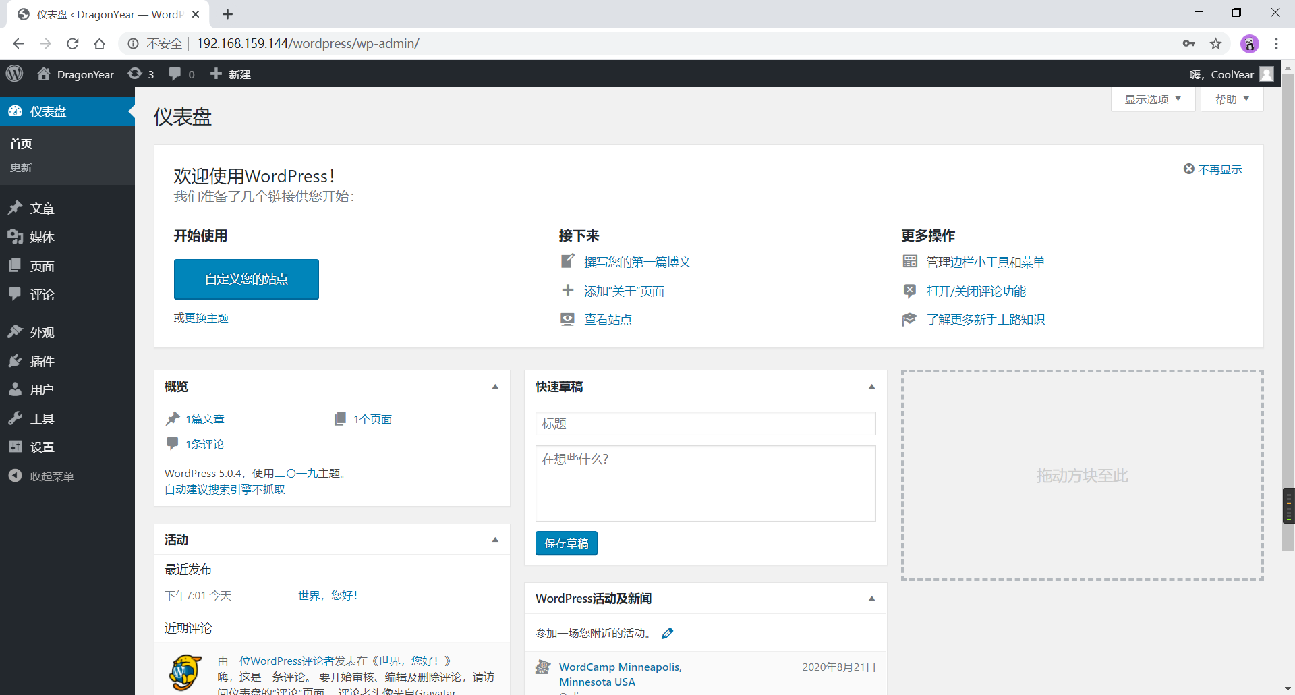
Task: Go to the browser home icon
Action: click(100, 44)
